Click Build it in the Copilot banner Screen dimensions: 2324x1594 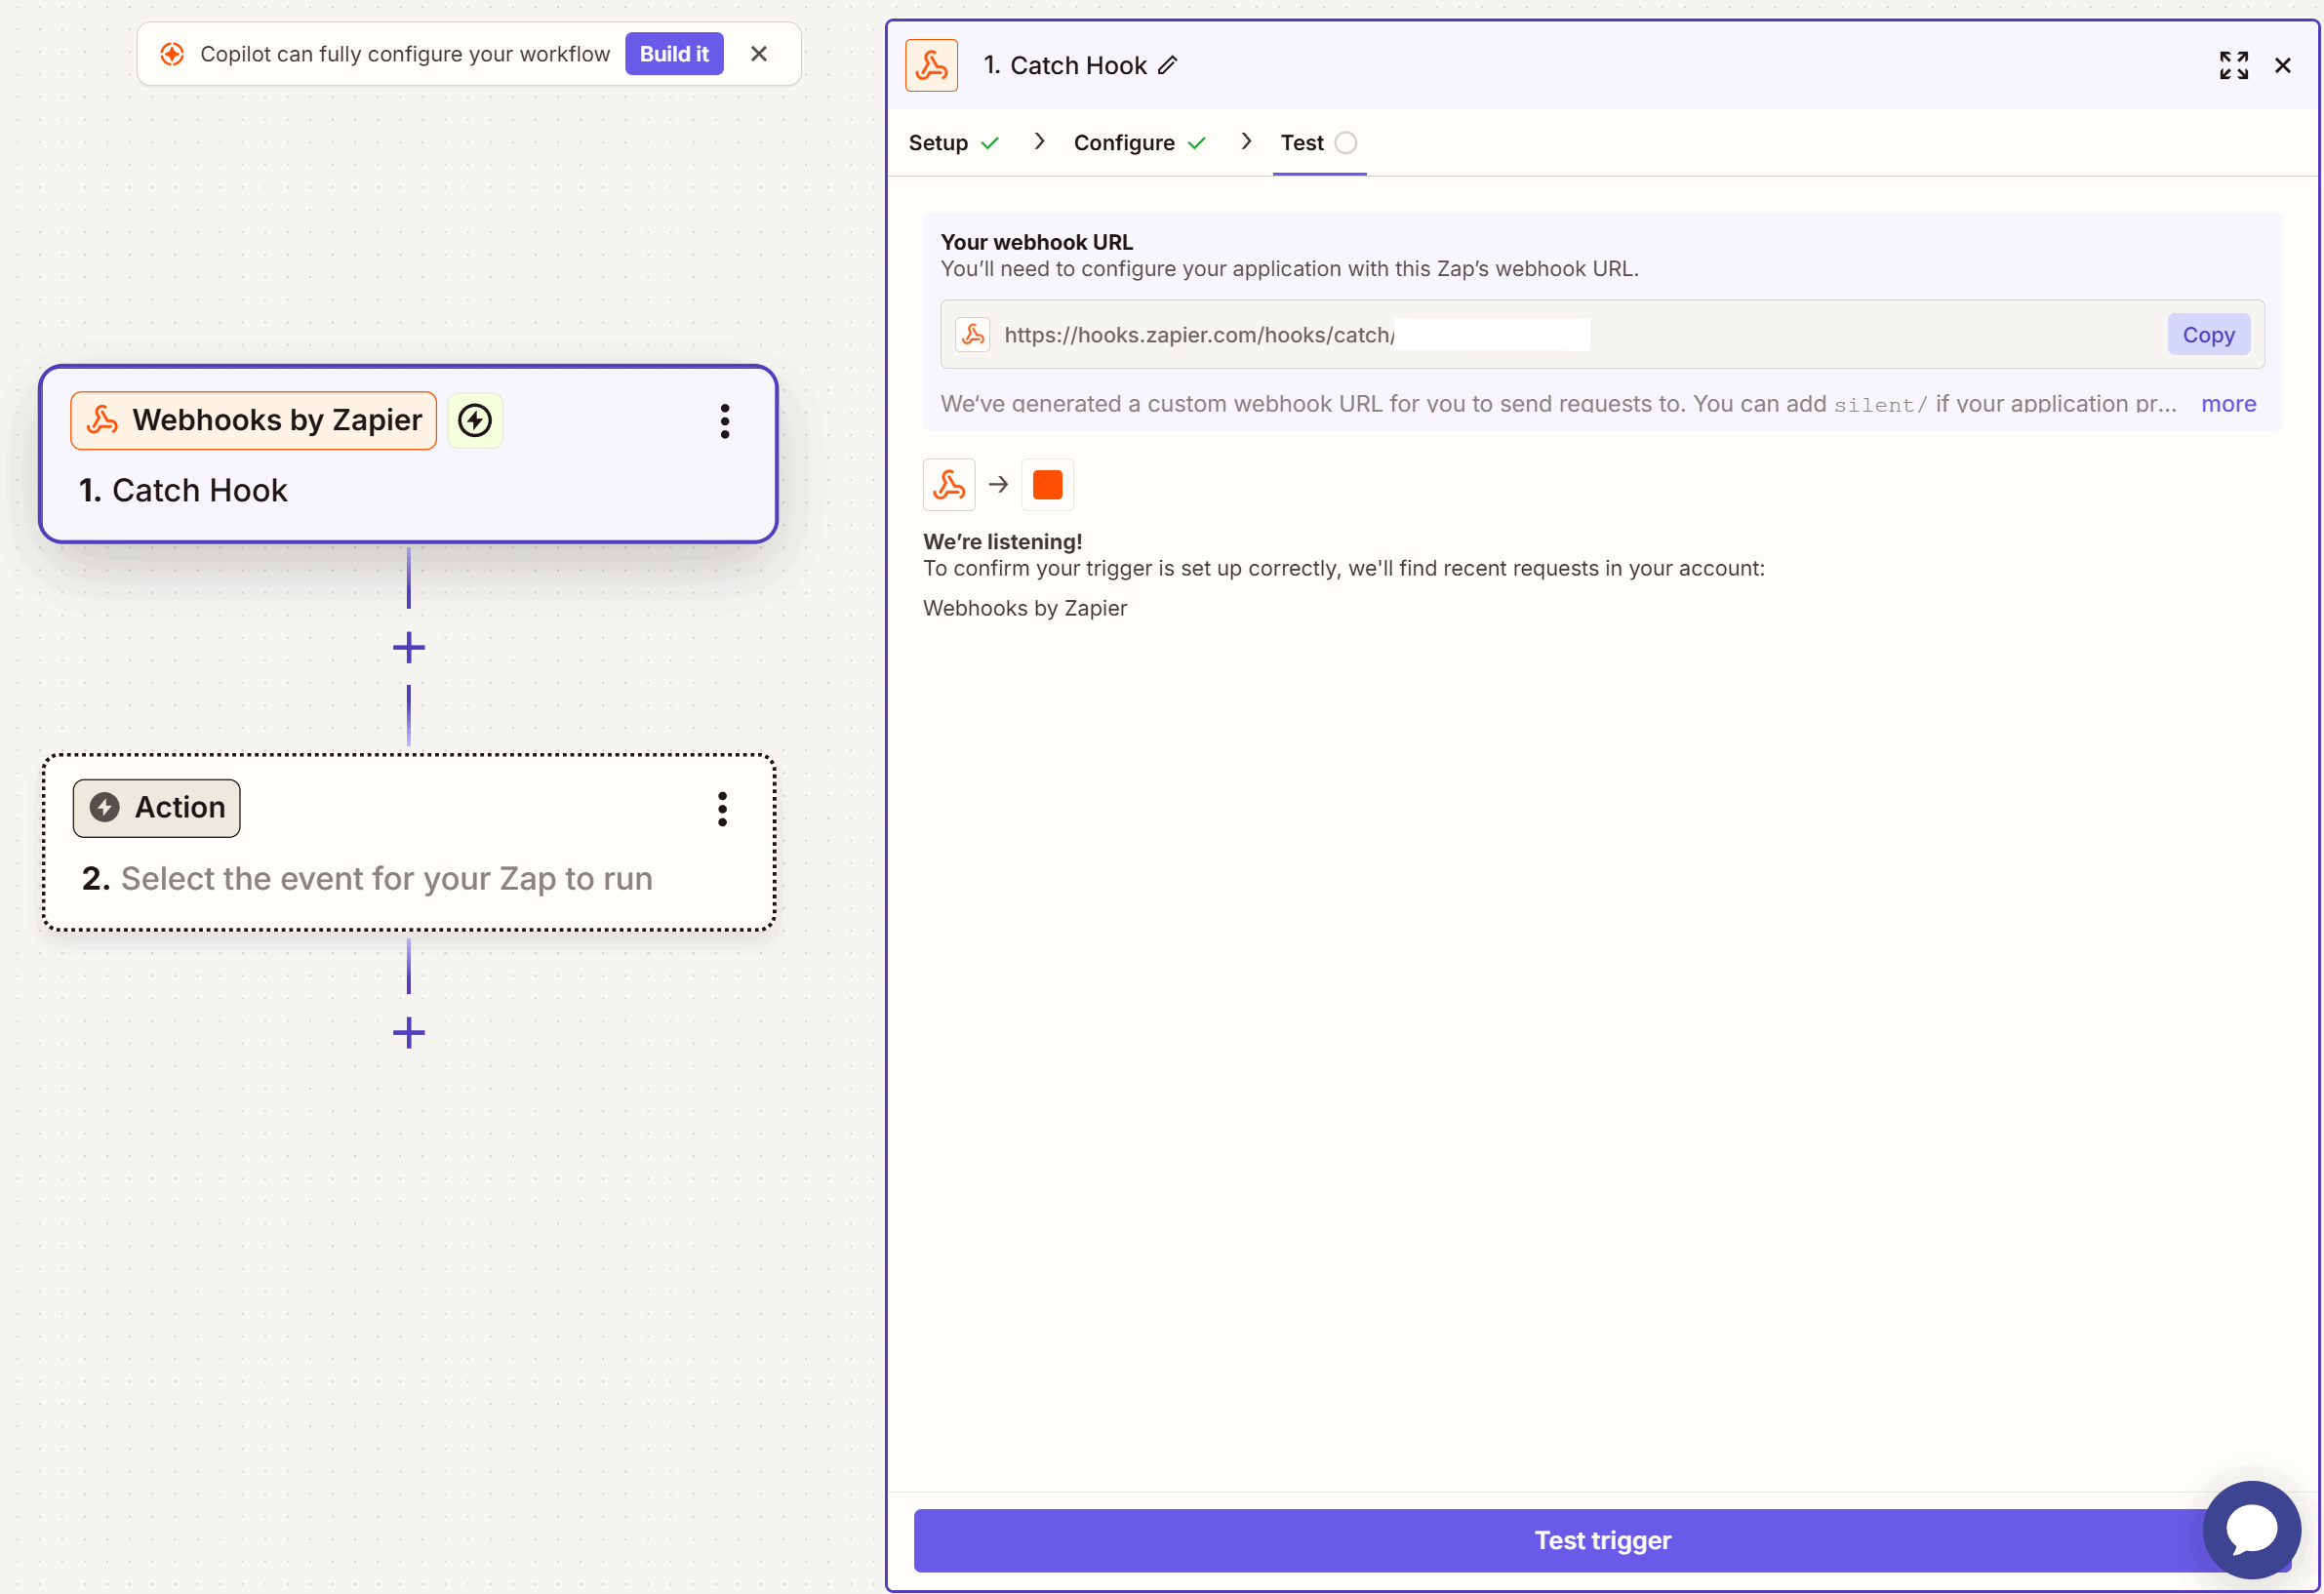674,54
